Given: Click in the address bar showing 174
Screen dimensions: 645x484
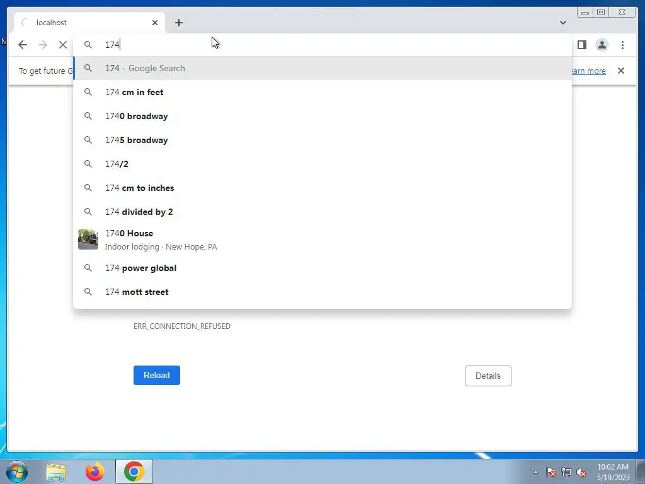Looking at the screenshot, I should [x=322, y=45].
